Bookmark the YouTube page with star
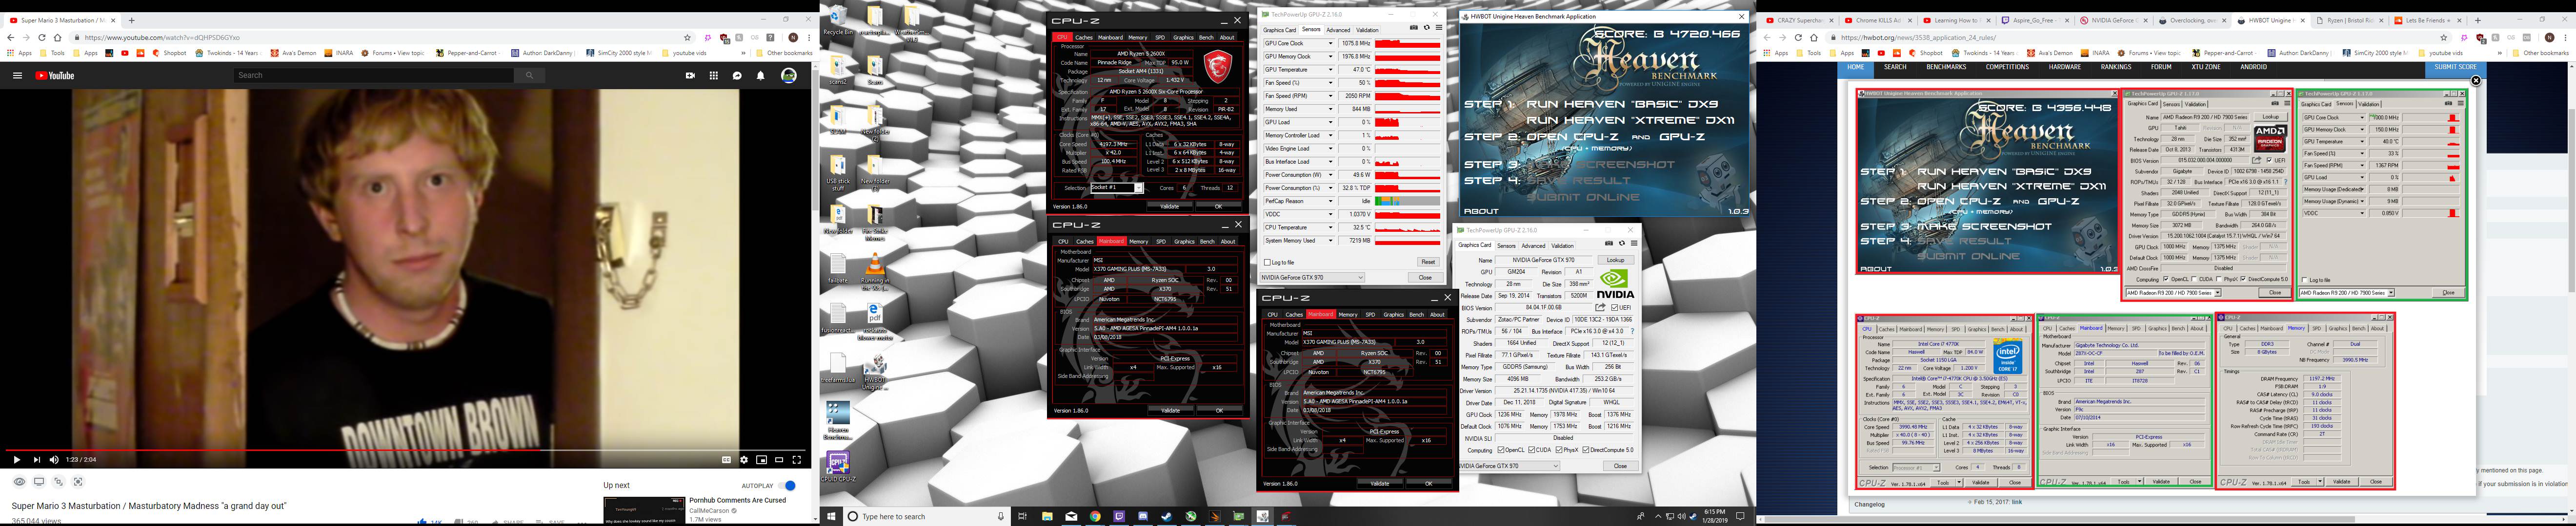The width and height of the screenshot is (2576, 526). (687, 37)
